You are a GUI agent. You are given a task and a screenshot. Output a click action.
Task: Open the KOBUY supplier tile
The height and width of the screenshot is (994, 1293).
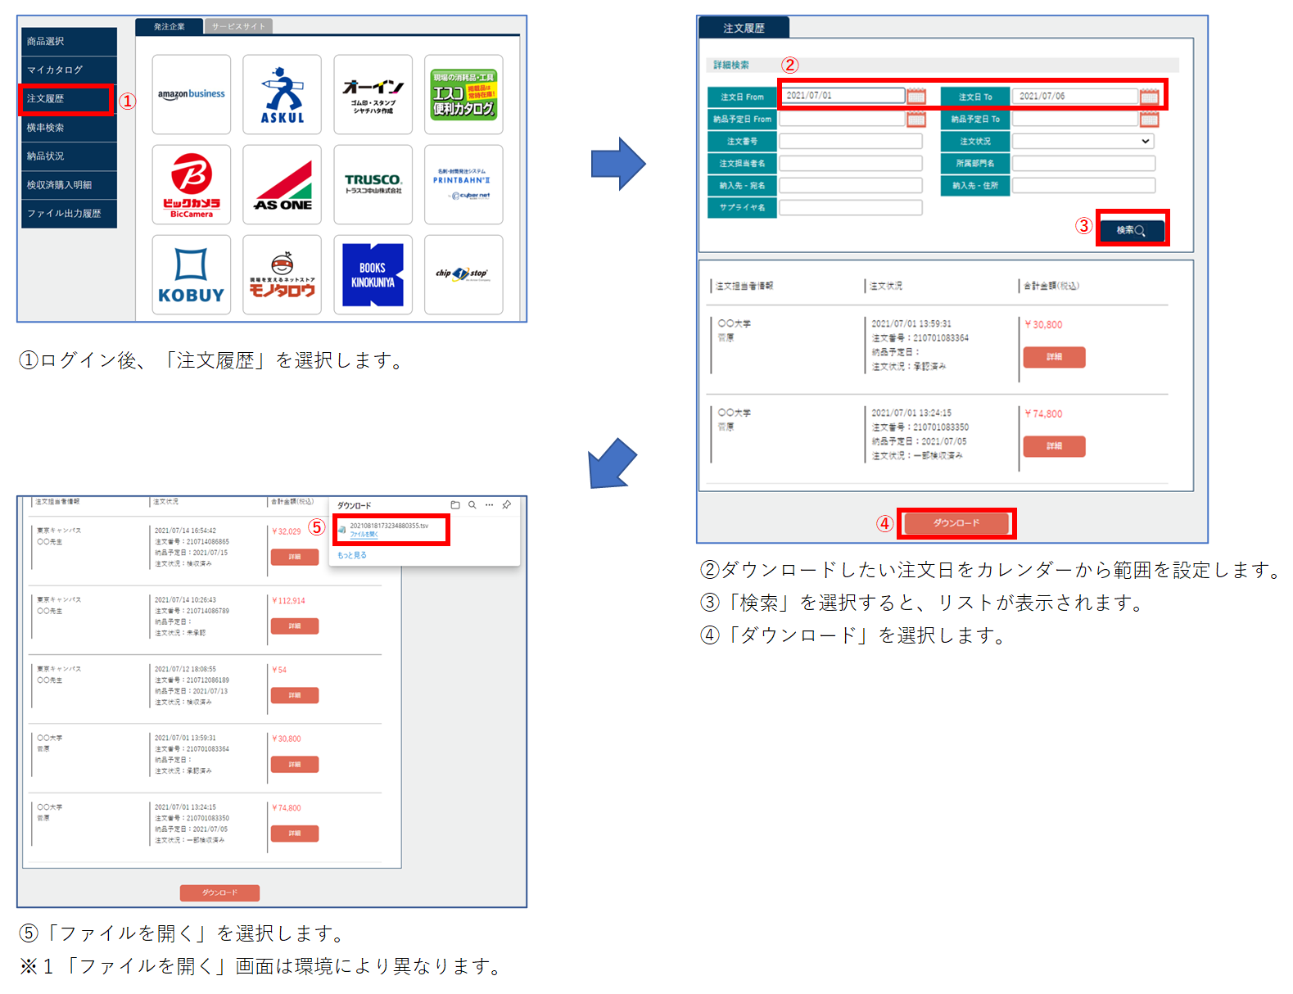(192, 275)
